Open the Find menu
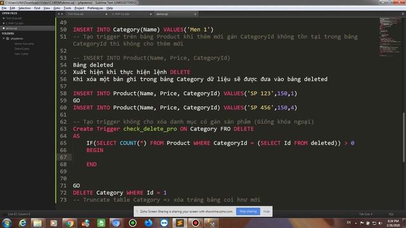This screenshot has height=228, width=406. tap(37, 8)
